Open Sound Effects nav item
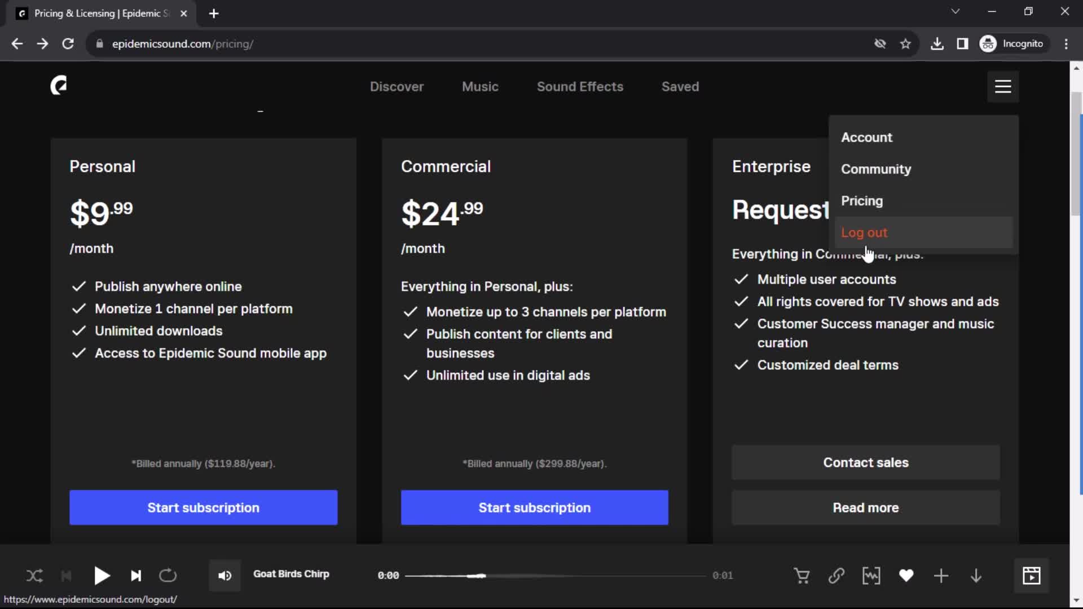1083x609 pixels. click(x=580, y=87)
